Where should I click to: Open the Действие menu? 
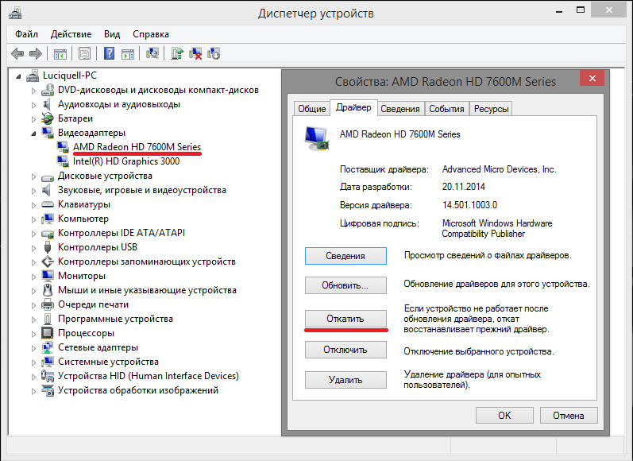tap(71, 34)
